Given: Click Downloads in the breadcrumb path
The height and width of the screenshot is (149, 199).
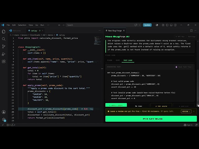Looking at the screenshot, I should click(x=35, y=35).
